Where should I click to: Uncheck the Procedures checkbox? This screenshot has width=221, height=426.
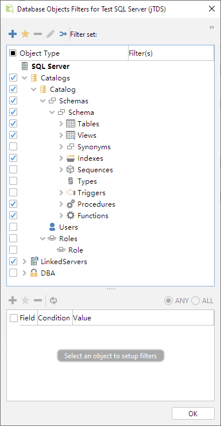13,204
